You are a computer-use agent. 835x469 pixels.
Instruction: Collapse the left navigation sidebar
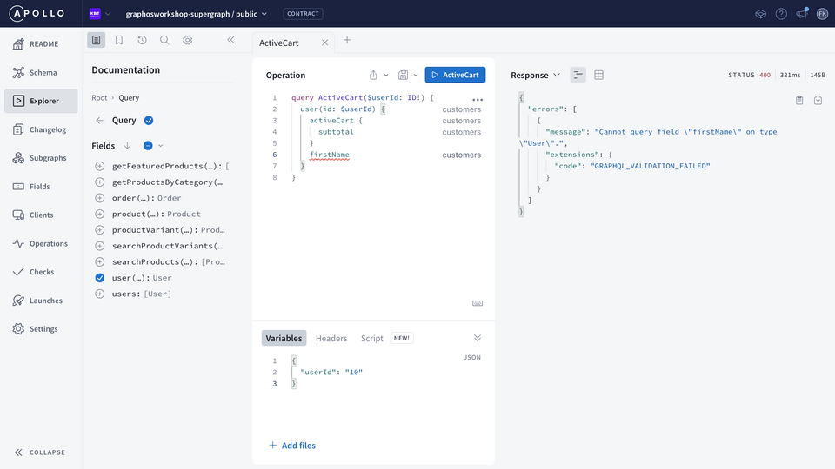39,452
